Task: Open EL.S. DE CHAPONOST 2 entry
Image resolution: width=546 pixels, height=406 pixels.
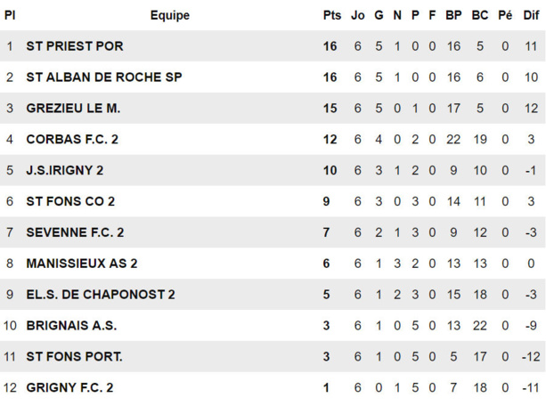Action: click(x=101, y=295)
